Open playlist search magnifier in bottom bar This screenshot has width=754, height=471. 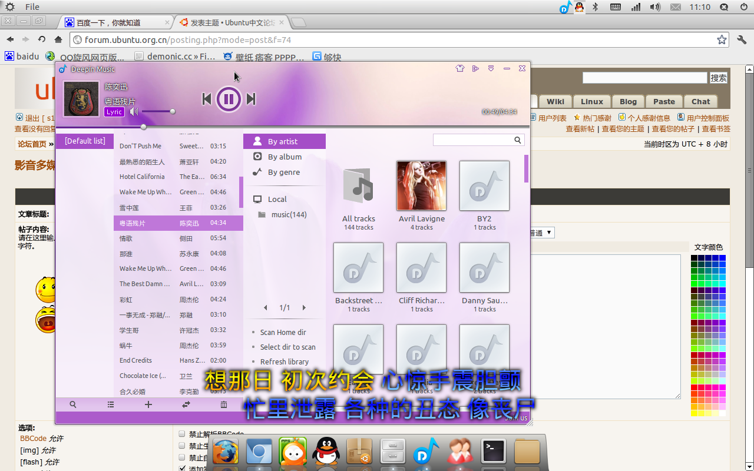pos(73,404)
